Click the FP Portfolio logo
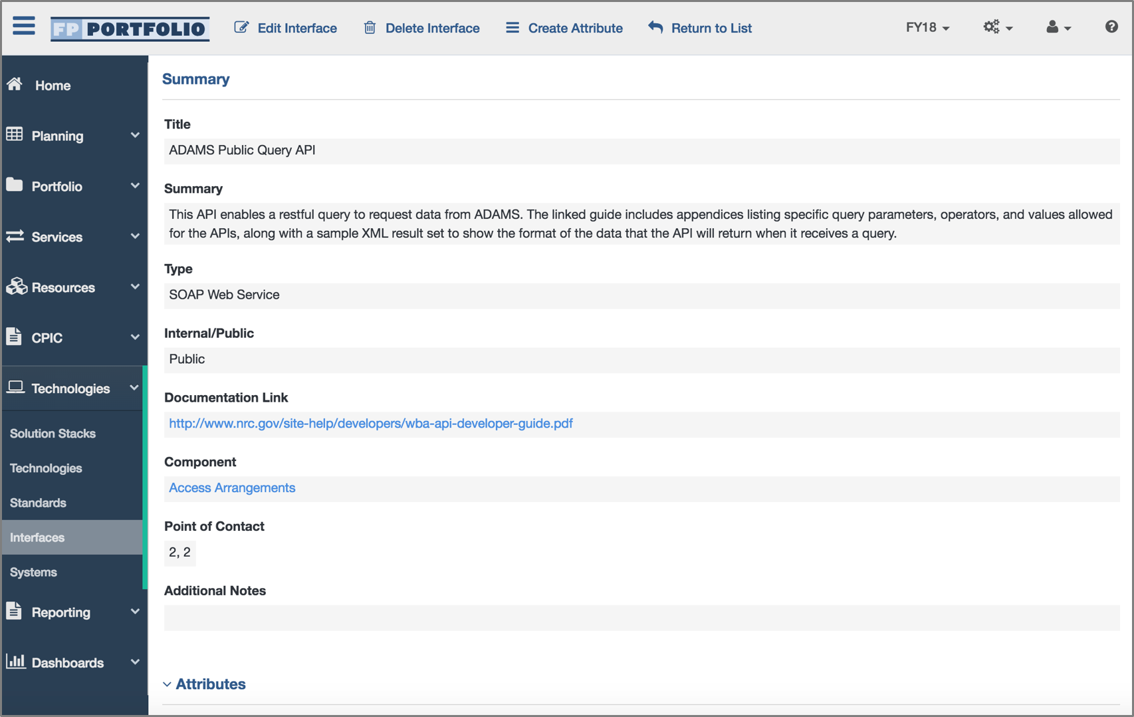Image resolution: width=1134 pixels, height=717 pixels. click(130, 29)
